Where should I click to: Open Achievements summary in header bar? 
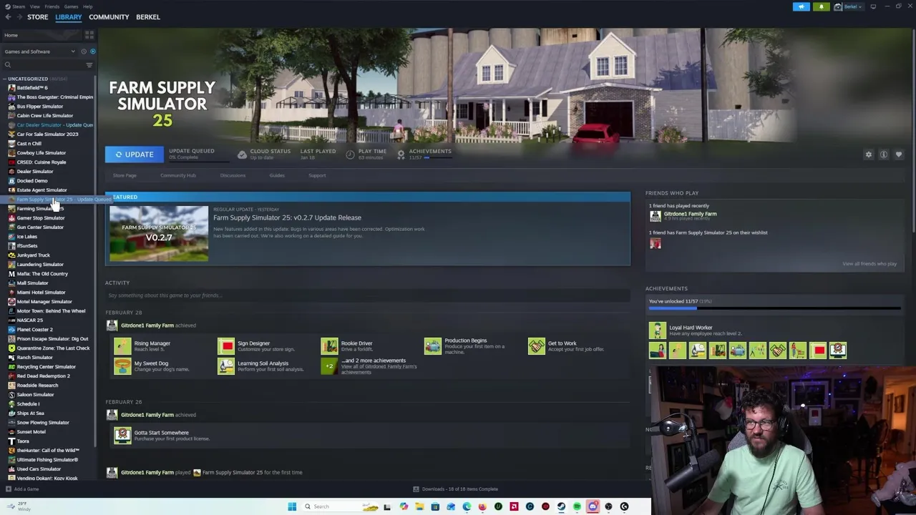(x=424, y=154)
